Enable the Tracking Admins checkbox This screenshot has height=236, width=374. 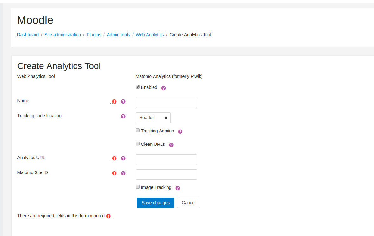coord(138,131)
